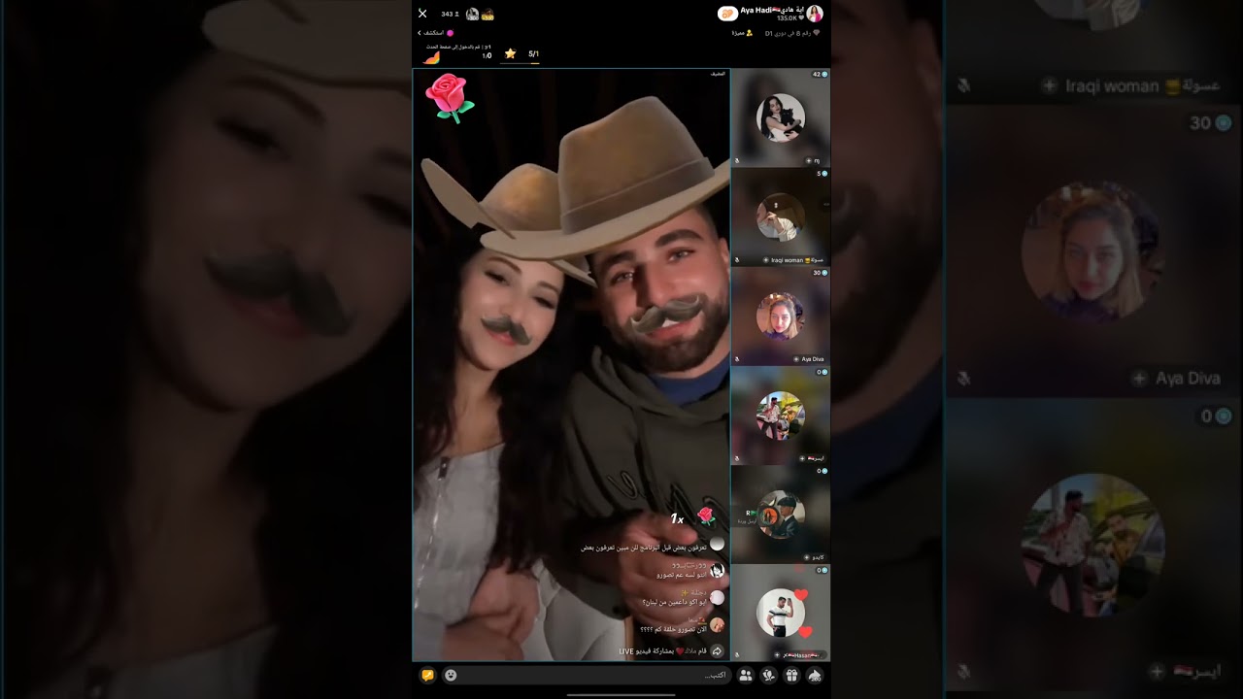1243x699 pixels.
Task: Open the main host video stream
Action: [x=571, y=364]
